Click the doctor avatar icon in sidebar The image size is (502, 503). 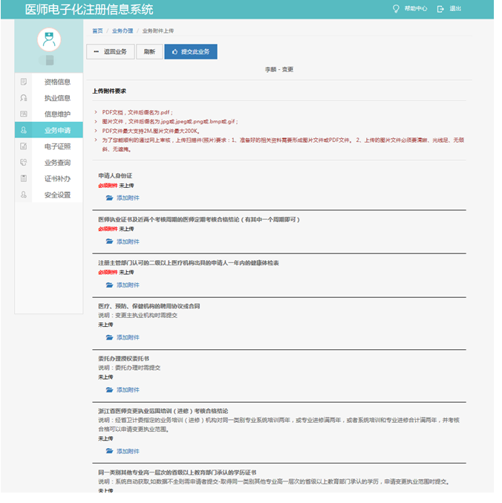pos(49,39)
